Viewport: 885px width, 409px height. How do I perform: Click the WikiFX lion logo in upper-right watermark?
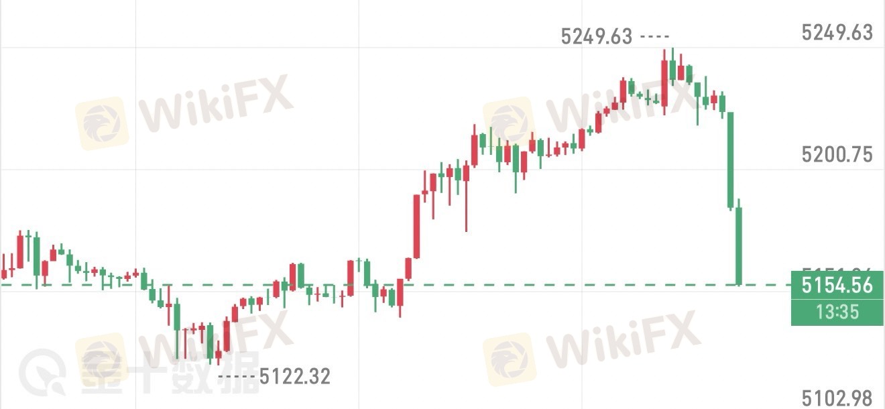[x=510, y=123]
